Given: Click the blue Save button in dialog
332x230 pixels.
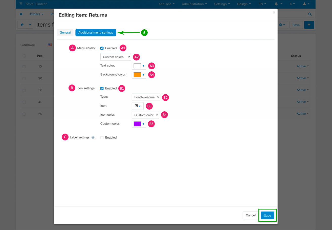Looking at the screenshot, I should point(267,215).
